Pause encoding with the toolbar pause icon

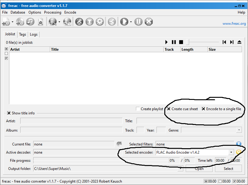point(138,22)
